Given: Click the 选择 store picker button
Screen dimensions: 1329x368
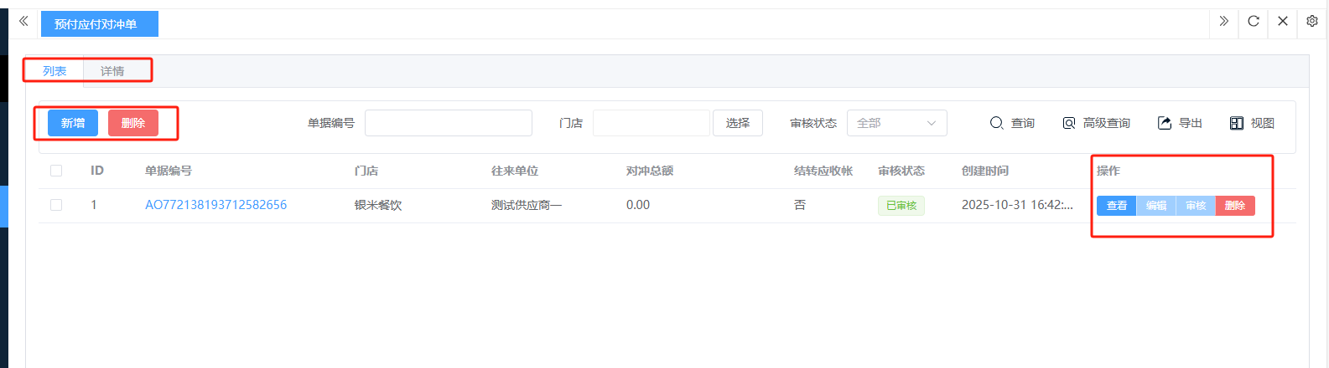Looking at the screenshot, I should point(737,123).
